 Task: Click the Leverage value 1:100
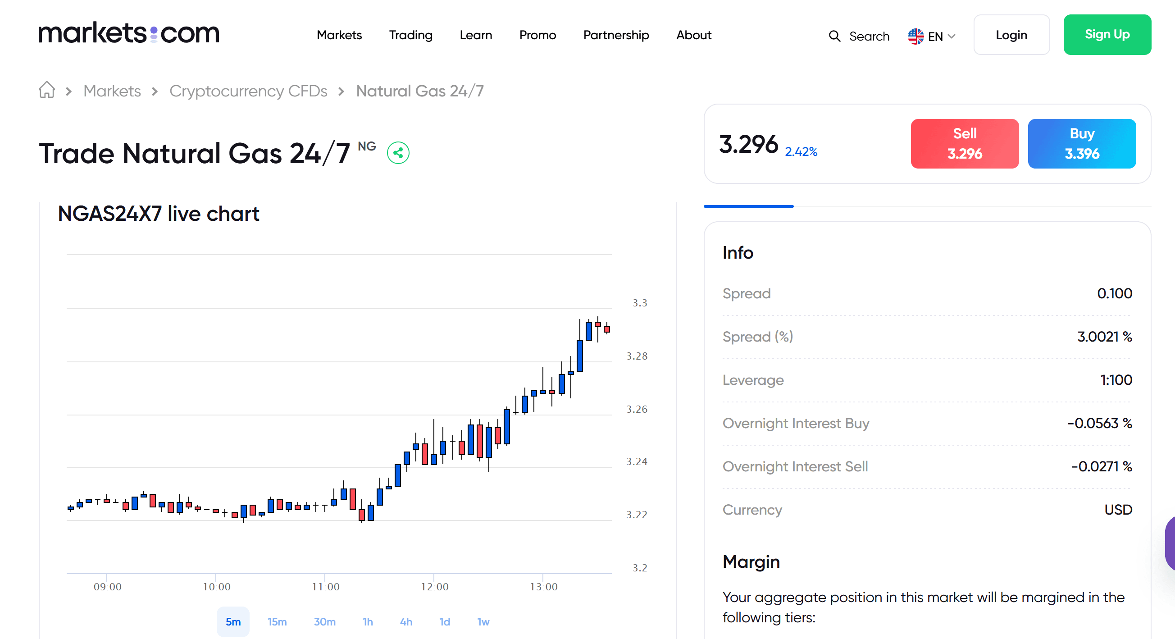1116,380
